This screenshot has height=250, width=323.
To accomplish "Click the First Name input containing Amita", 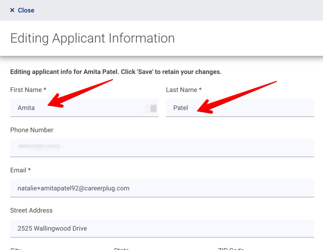I will pos(77,108).
